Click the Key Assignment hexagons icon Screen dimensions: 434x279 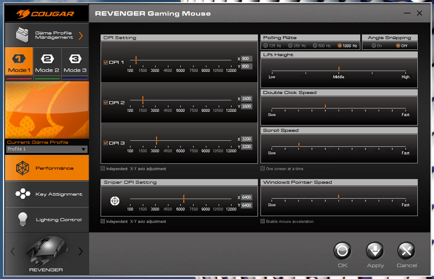[23, 194]
